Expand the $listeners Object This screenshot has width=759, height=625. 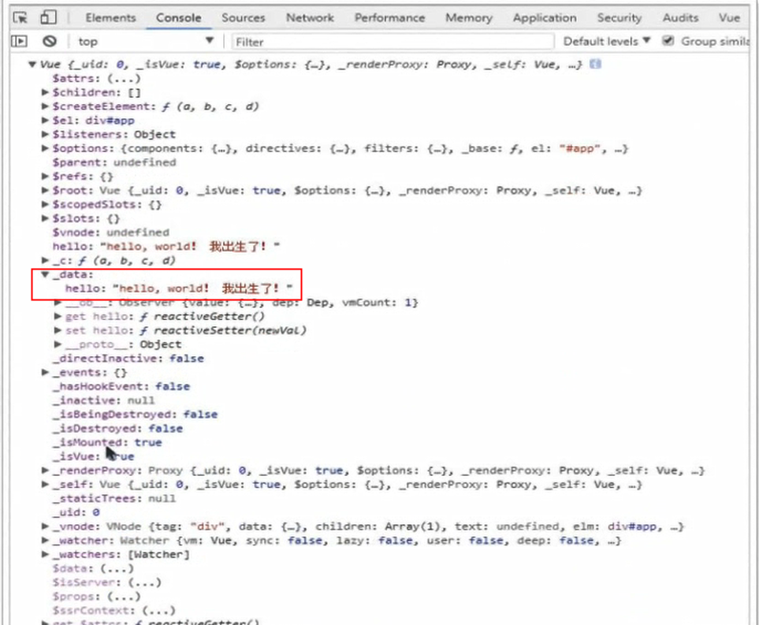[x=45, y=134]
